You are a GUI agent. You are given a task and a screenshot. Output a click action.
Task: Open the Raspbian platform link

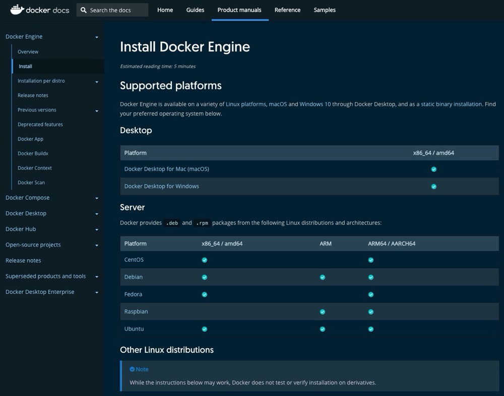click(136, 312)
